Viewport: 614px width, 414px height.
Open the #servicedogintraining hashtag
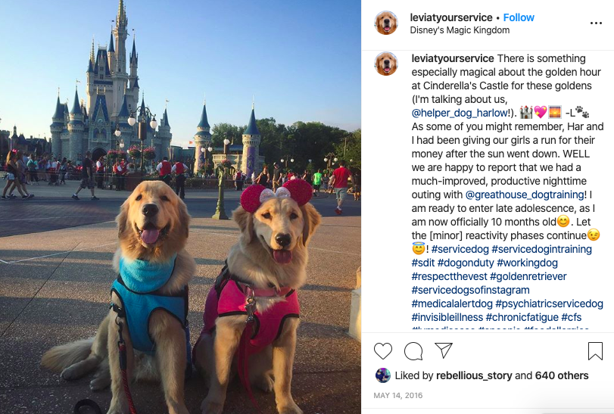[541, 249]
